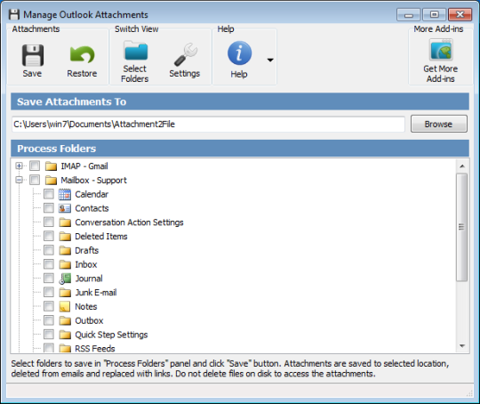Select the Journal tree label

point(89,279)
